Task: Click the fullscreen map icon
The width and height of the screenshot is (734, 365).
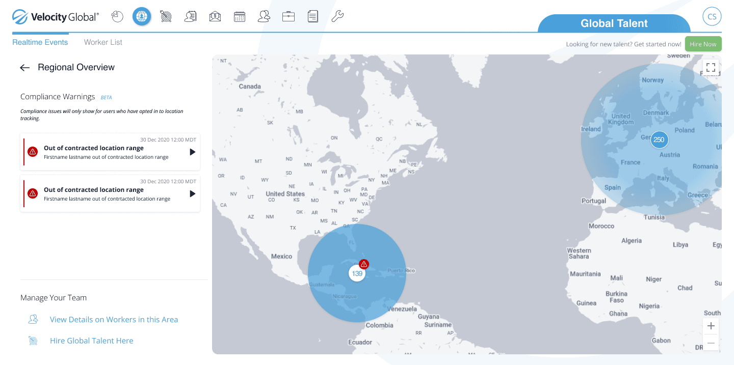Action: [x=711, y=68]
